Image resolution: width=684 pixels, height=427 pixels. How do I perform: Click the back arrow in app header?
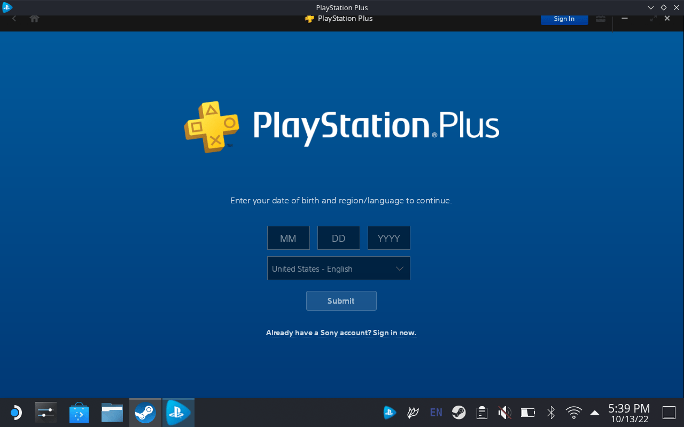tap(14, 19)
